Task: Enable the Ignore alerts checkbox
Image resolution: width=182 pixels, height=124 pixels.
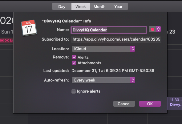Action: [x=74, y=91]
